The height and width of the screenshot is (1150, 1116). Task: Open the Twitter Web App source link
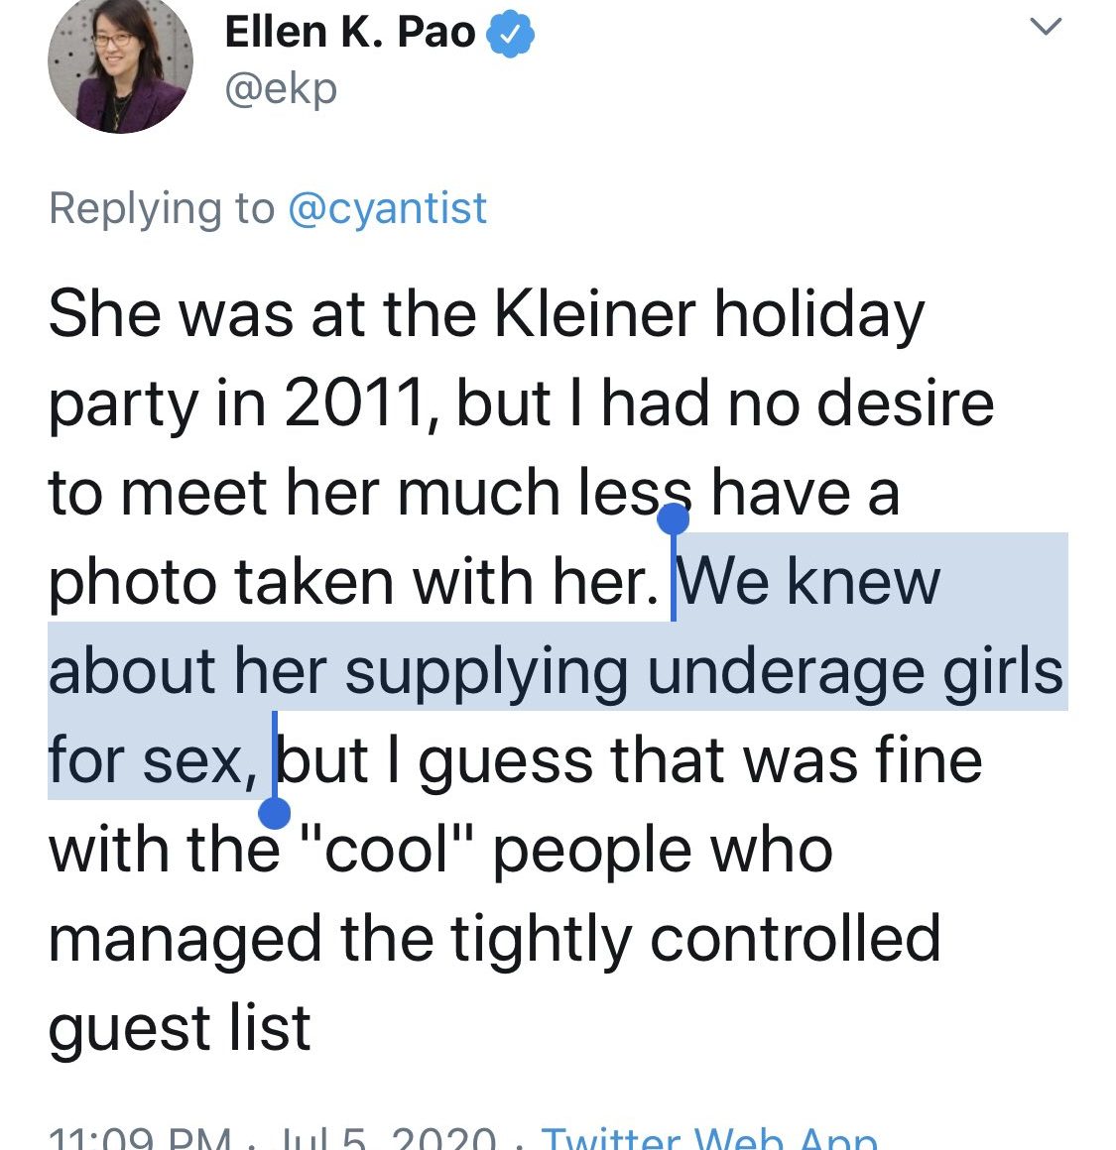708,1138
